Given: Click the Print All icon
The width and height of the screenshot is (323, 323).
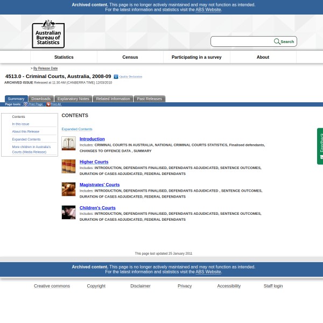Looking at the screenshot, I should point(48,104).
